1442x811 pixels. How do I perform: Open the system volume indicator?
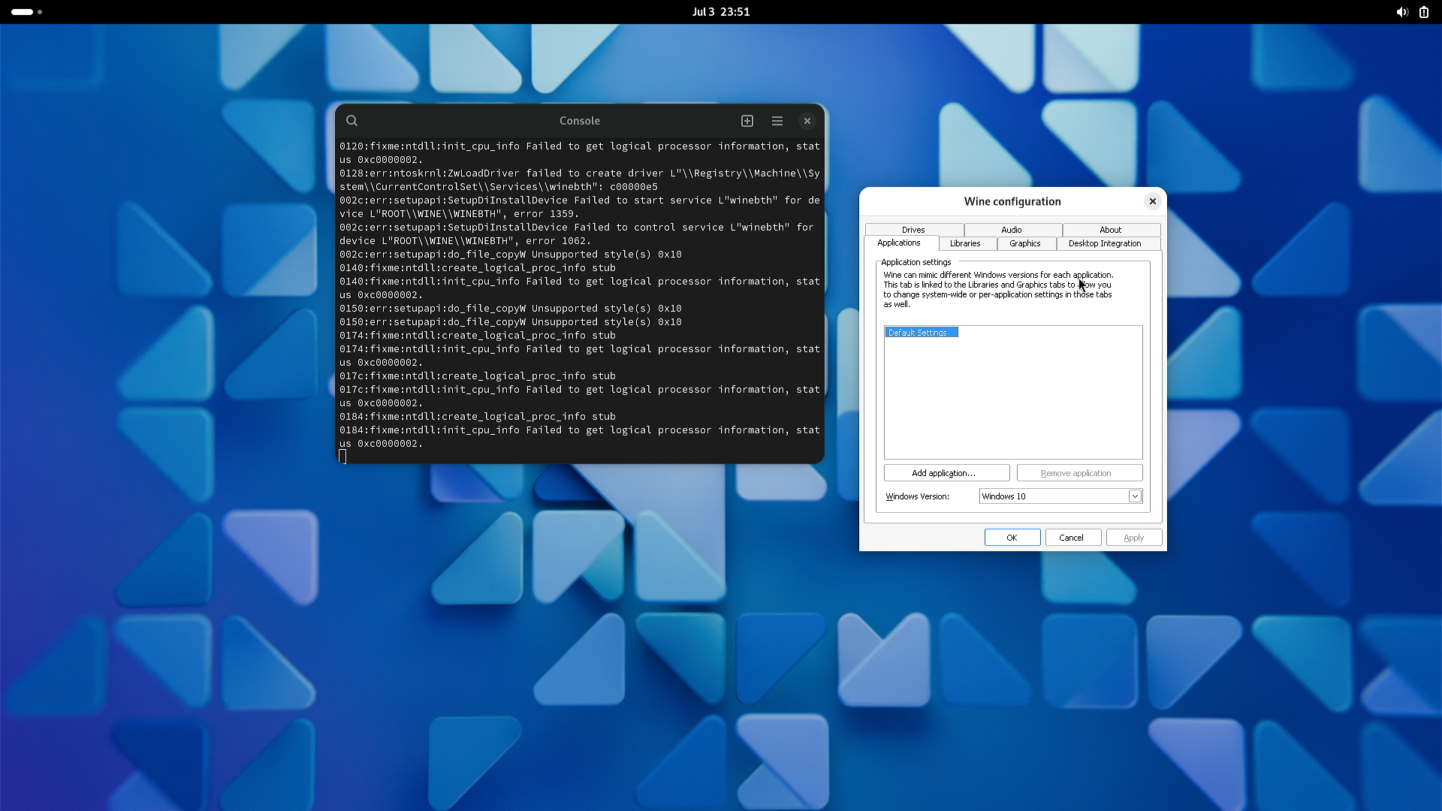[x=1402, y=12]
